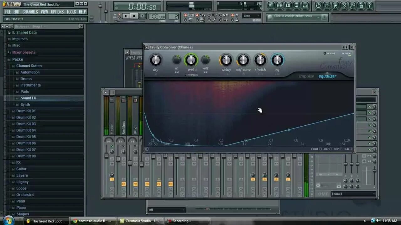Screen dimensions: 401x225
Task: Toggle the Step option in Convolver
Action: [x=331, y=149]
